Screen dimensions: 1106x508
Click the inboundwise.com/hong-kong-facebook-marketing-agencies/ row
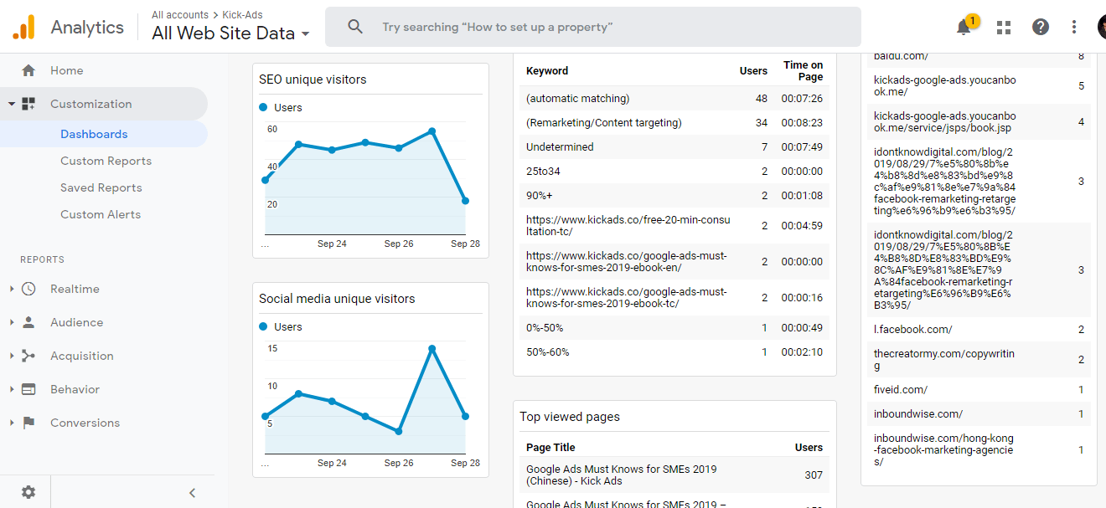point(979,450)
